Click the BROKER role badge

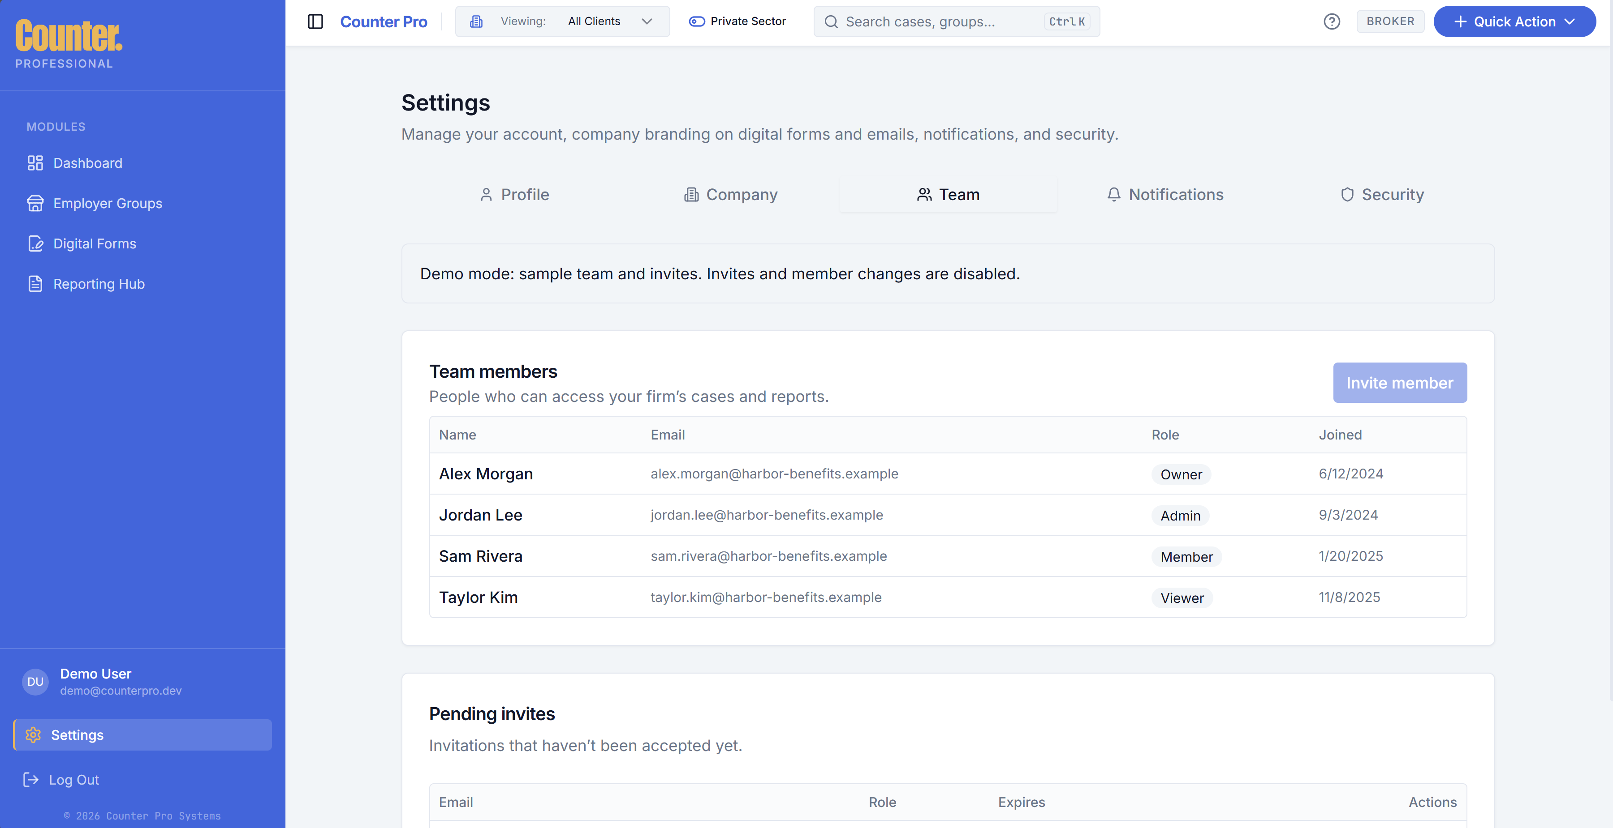coord(1389,22)
